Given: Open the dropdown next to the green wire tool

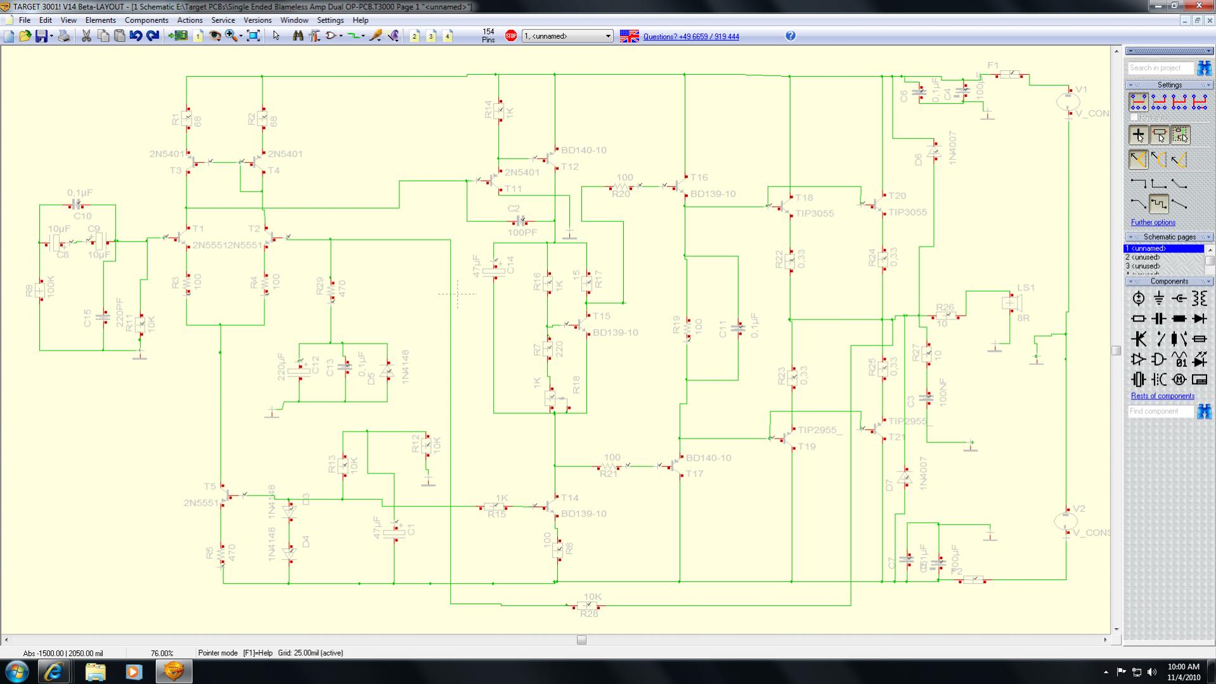Looking at the screenshot, I should (x=363, y=36).
